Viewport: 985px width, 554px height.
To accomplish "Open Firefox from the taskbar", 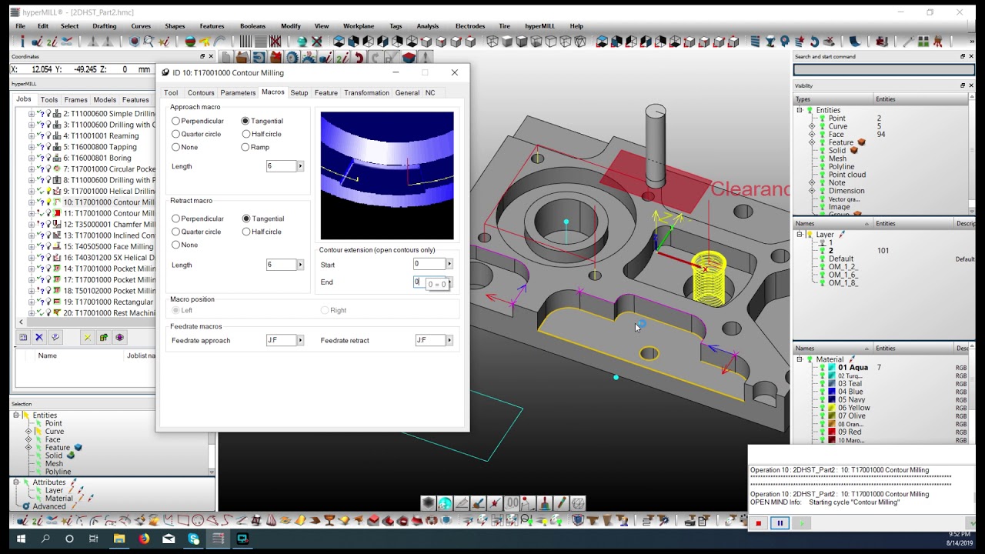I will click(144, 539).
